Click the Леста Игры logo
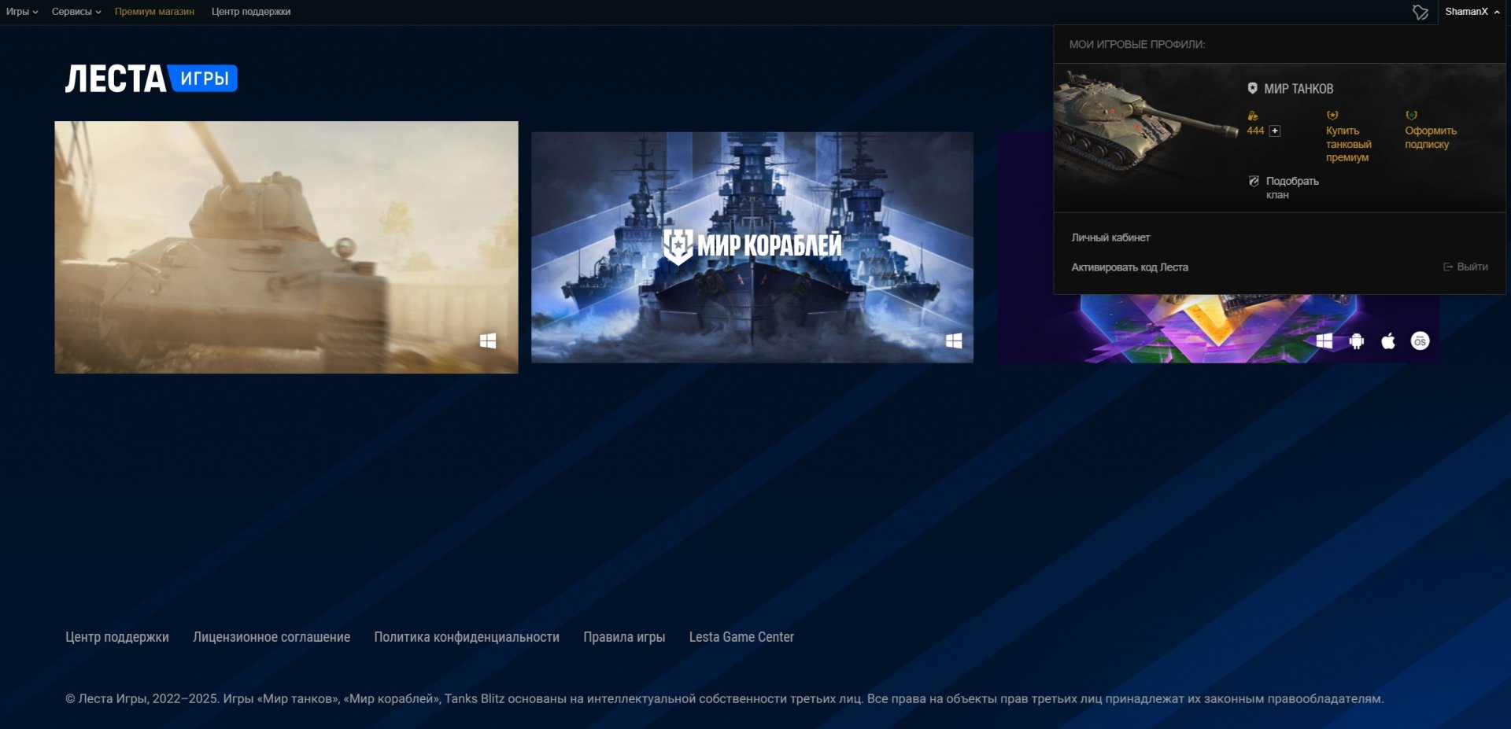 (x=151, y=79)
